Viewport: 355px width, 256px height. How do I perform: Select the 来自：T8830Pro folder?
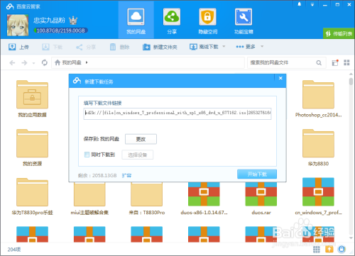point(147,199)
